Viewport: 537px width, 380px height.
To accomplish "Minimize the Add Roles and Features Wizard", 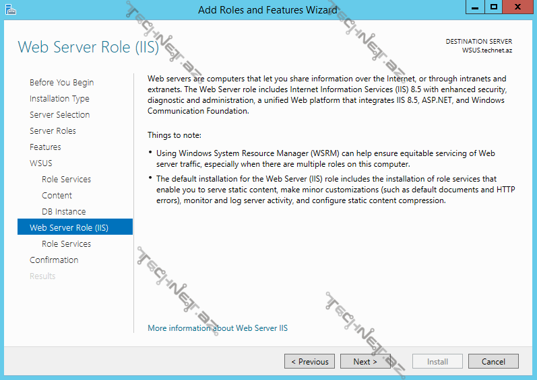I will point(476,8).
